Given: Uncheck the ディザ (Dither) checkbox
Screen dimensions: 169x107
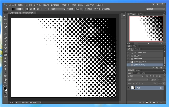Looking at the screenshot, I should 95,9.
